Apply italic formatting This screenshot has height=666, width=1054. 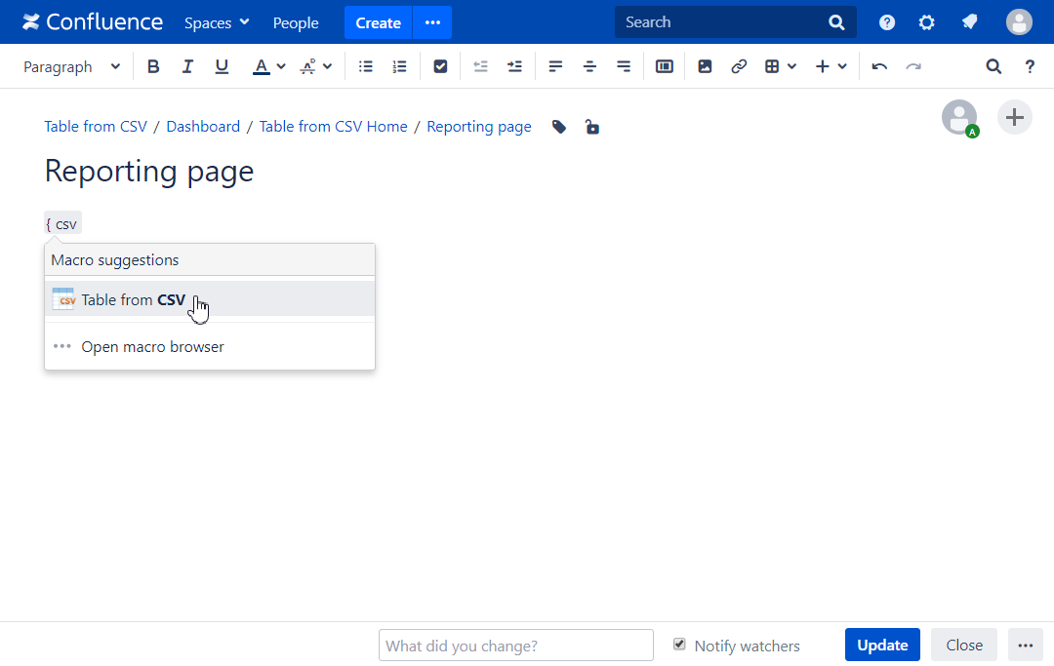(x=187, y=66)
